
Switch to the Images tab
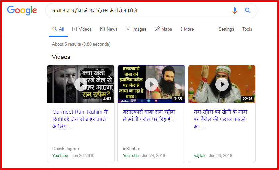[x=136, y=29]
